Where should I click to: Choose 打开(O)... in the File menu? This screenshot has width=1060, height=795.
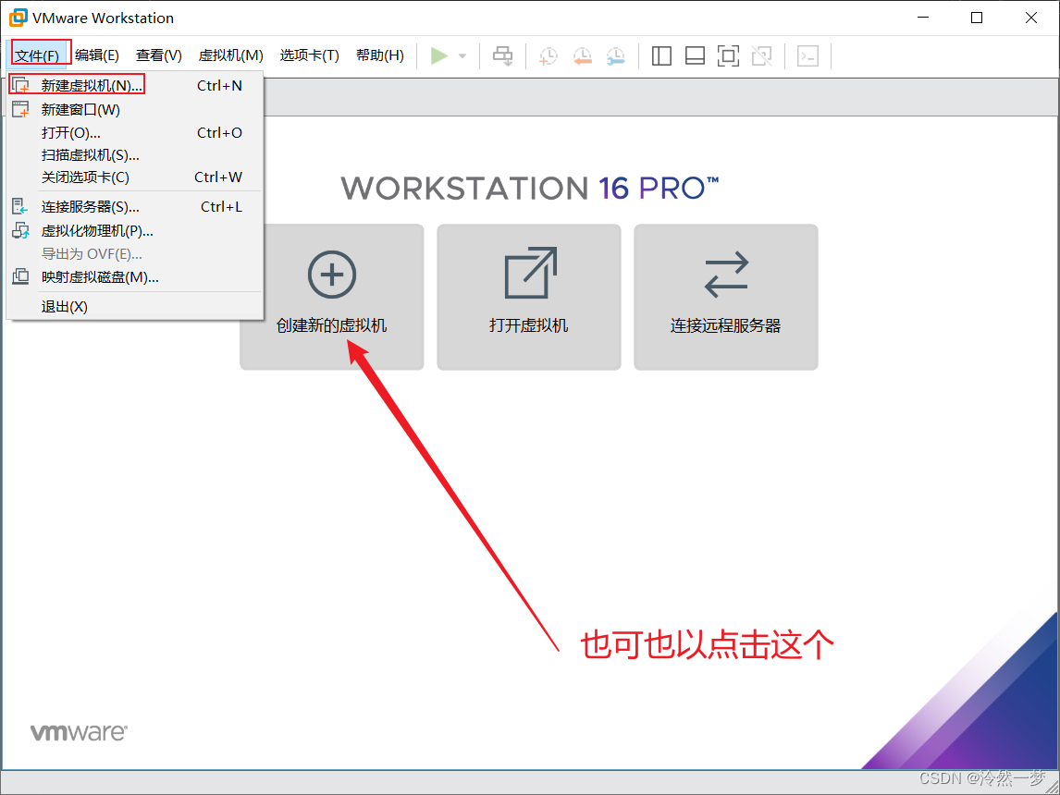[x=134, y=132]
